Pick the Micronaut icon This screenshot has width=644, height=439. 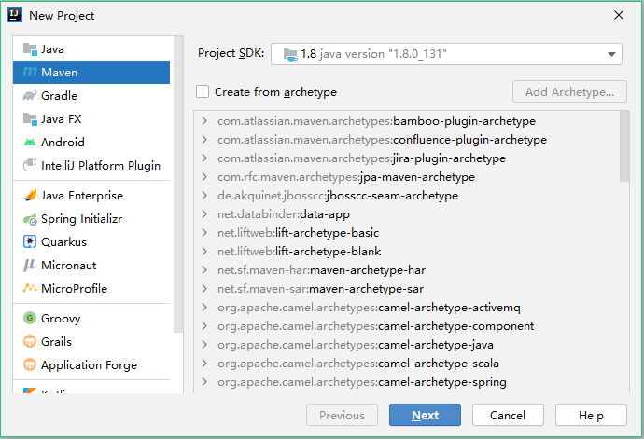[x=30, y=266]
